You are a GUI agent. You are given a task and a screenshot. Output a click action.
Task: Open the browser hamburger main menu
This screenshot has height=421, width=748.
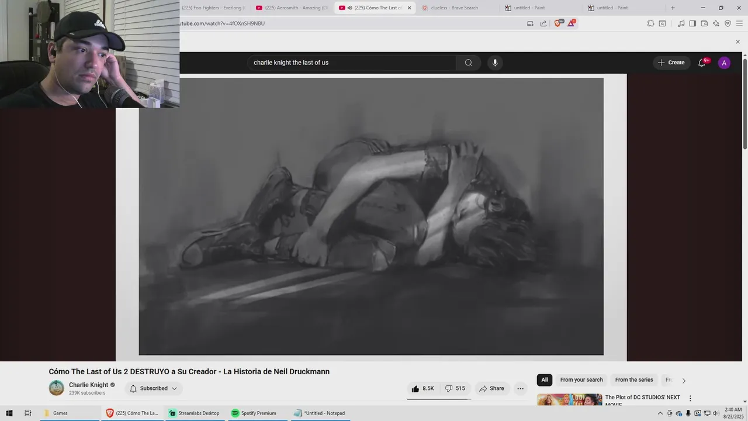pos(739,23)
